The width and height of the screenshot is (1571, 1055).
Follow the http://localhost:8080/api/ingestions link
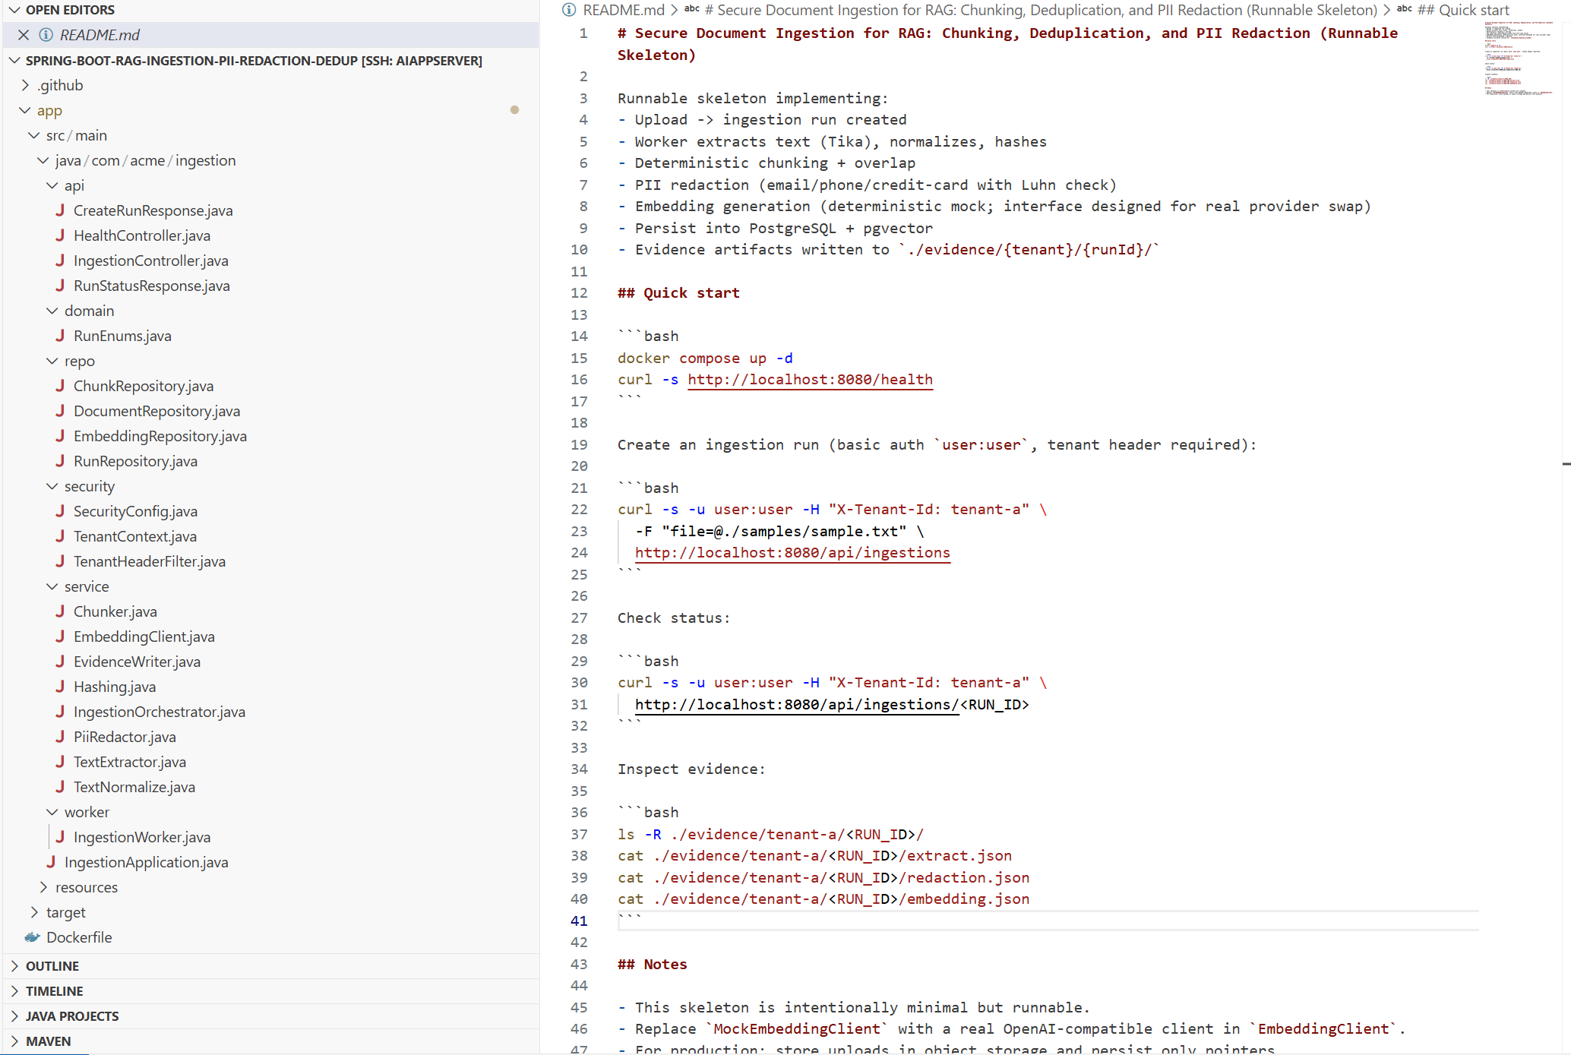pos(792,552)
